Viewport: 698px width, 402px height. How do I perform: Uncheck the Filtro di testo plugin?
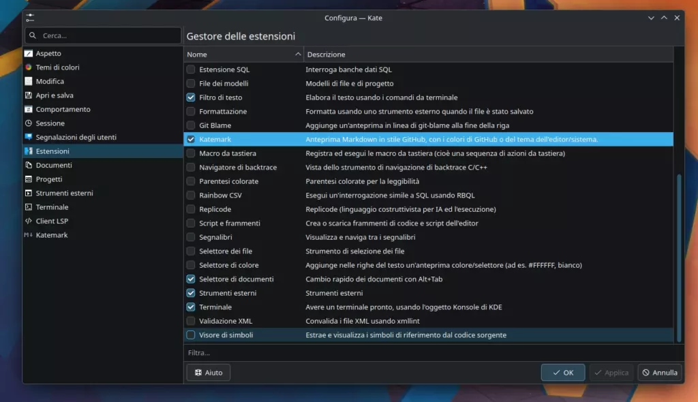coord(191,97)
